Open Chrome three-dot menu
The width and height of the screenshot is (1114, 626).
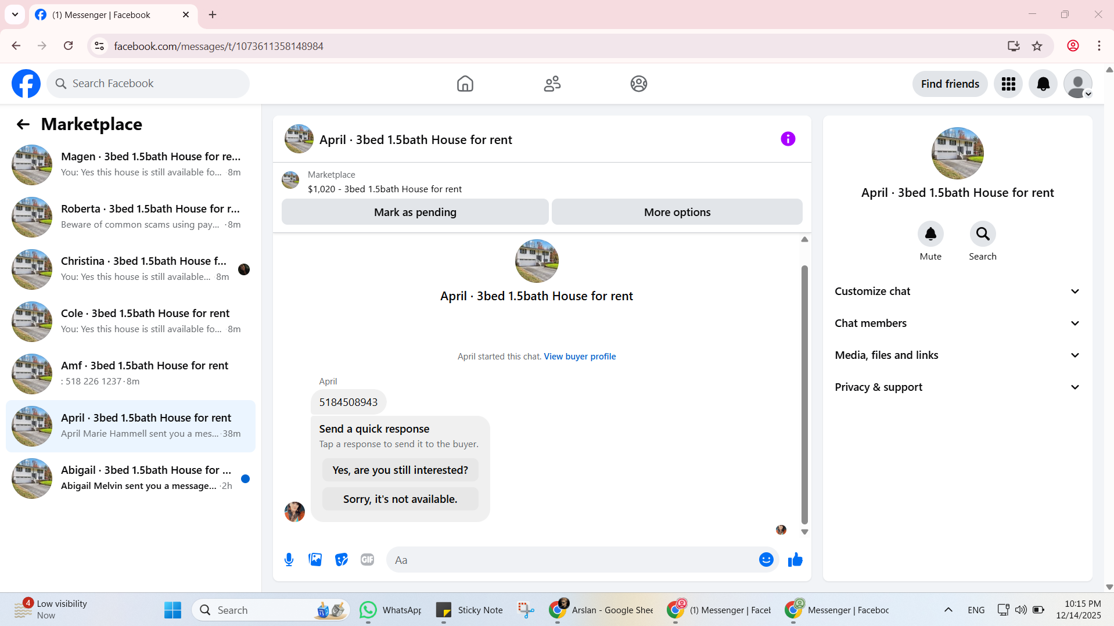(x=1099, y=46)
